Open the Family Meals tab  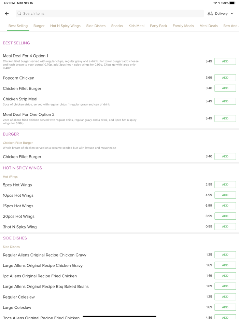(183, 26)
